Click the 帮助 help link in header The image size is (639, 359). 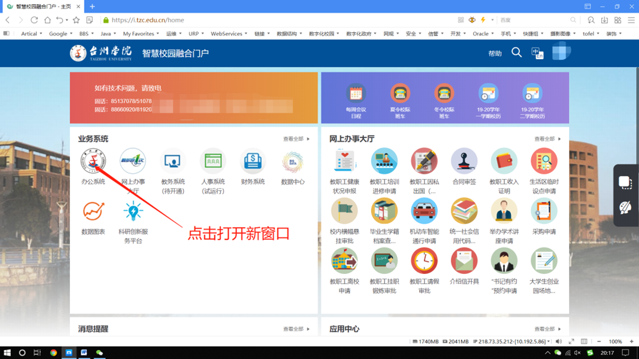495,53
